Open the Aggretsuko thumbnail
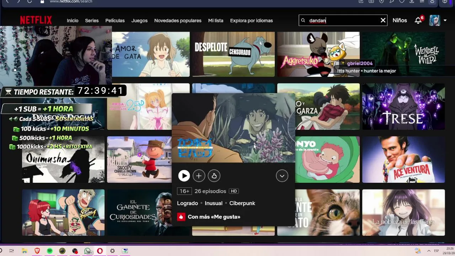The height and width of the screenshot is (256, 455). 318,54
